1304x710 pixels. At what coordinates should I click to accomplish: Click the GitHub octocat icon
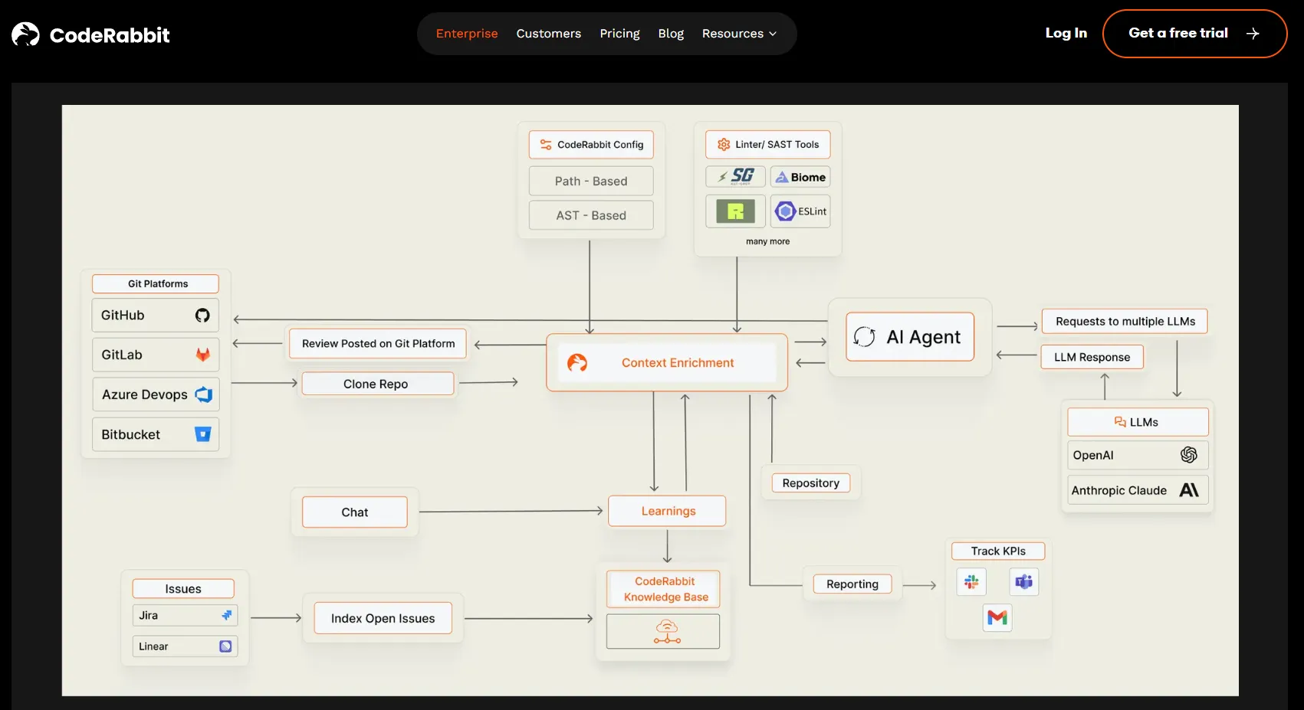tap(202, 316)
